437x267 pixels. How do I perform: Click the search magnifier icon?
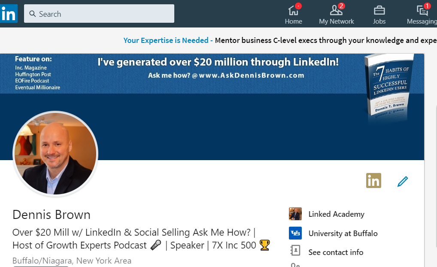tap(33, 14)
